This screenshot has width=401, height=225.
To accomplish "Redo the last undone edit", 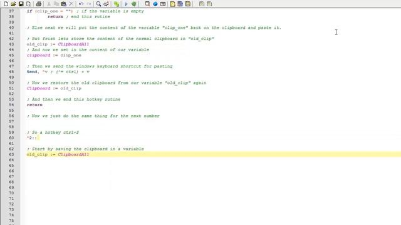I will coord(89,4).
